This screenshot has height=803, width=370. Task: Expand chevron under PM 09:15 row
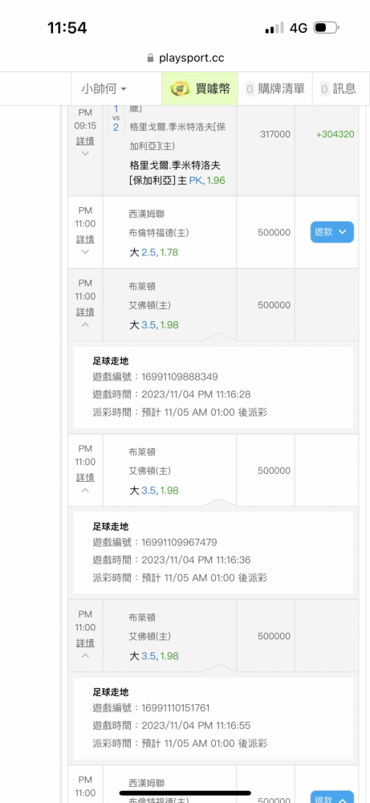[x=85, y=153]
